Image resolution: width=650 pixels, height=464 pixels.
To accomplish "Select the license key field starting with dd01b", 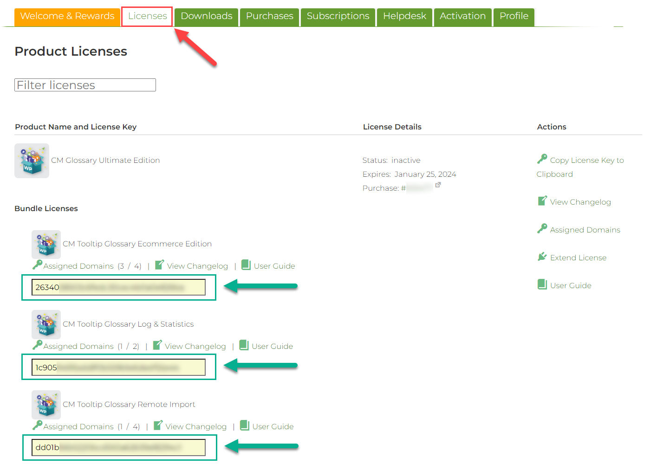I will pyautogui.click(x=118, y=448).
